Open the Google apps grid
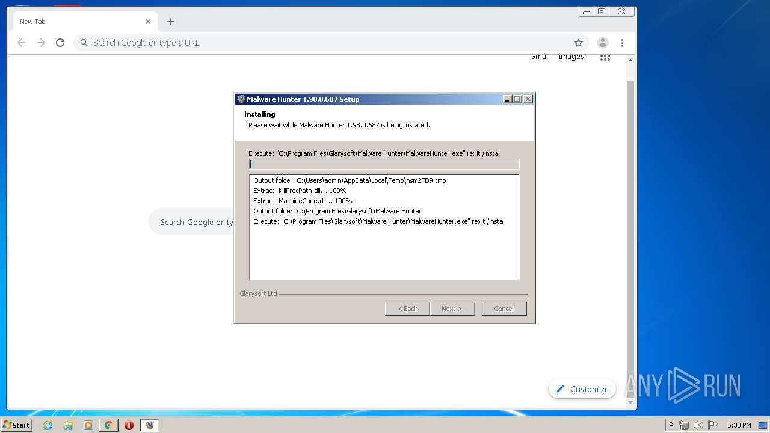 [605, 57]
